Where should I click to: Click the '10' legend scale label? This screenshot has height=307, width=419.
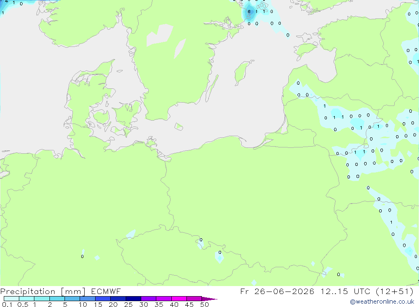[x=83, y=304]
